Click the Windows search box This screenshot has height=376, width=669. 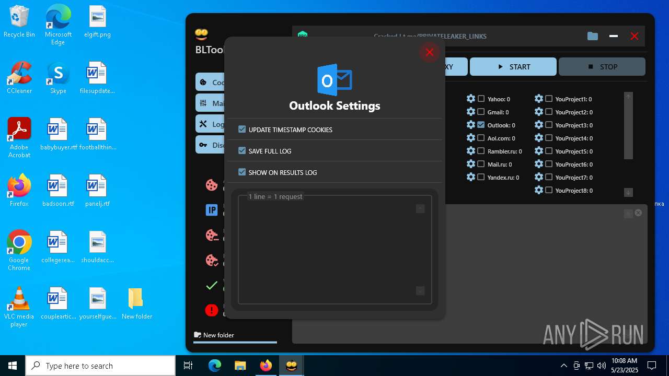100,366
